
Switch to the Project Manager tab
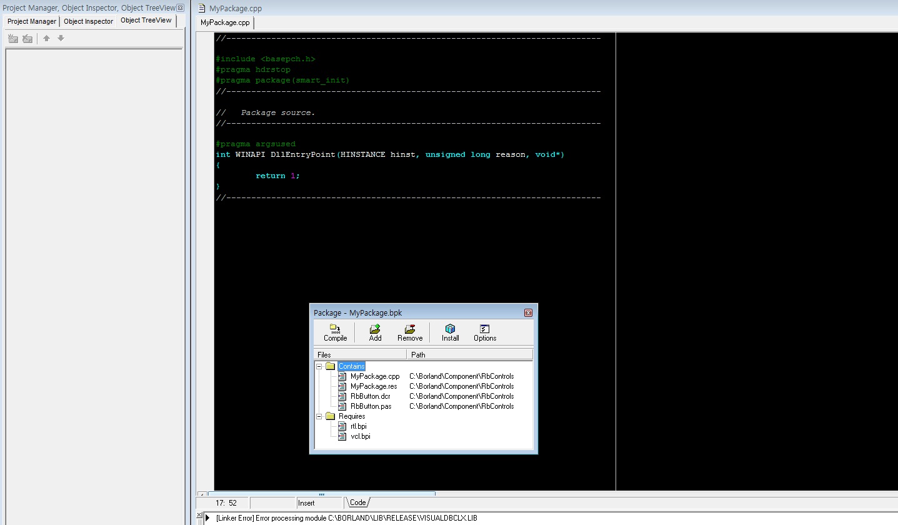pyautogui.click(x=32, y=21)
